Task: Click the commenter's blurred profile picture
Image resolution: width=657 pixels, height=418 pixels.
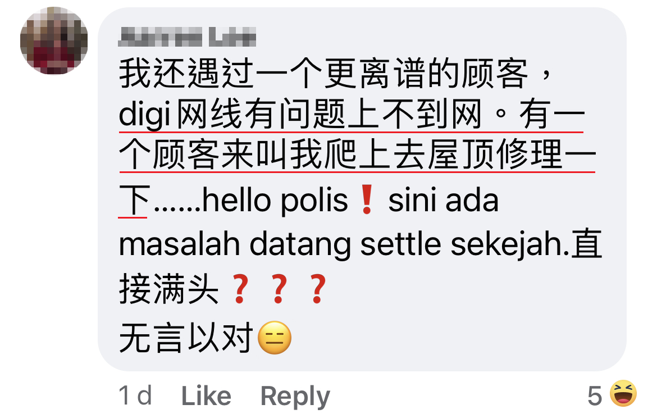Action: pyautogui.click(x=54, y=40)
